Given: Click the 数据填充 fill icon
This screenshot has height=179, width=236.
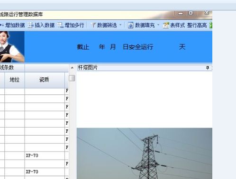Looking at the screenshot, I should click(x=130, y=25).
